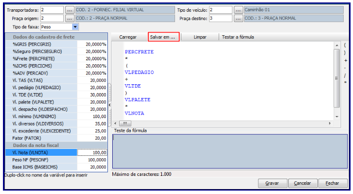Image resolution: width=353 pixels, height=194 pixels.
Task: Insert minus operator from side panel
Action: point(345,68)
